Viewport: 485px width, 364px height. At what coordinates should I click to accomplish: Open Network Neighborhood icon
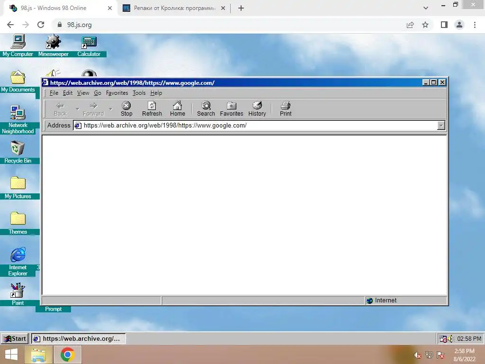[18, 119]
